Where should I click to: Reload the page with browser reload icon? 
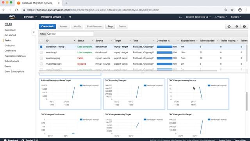click(16, 10)
